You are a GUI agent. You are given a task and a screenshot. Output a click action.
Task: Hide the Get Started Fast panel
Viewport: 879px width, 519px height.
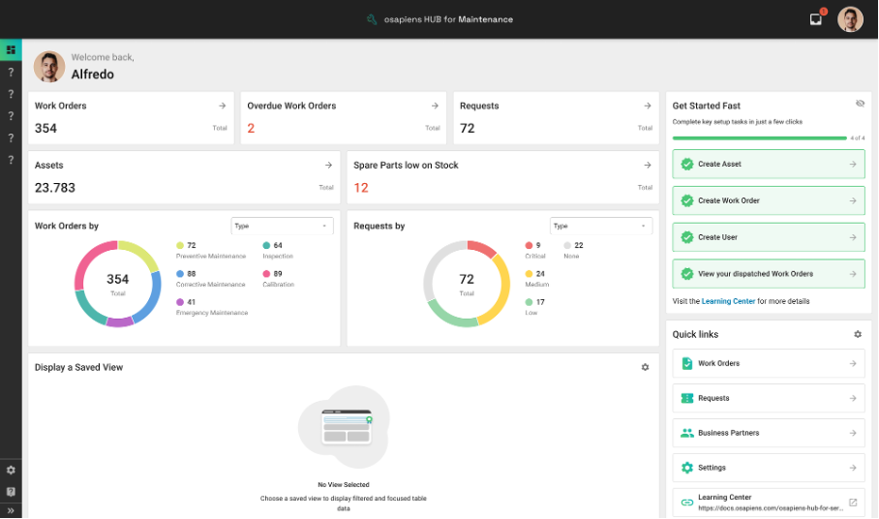(860, 104)
